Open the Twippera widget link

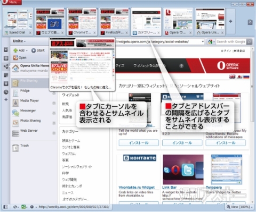point(214,188)
